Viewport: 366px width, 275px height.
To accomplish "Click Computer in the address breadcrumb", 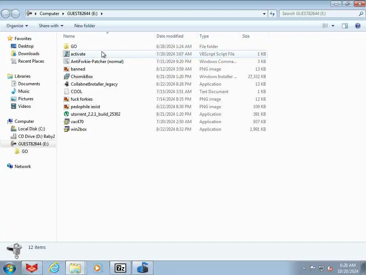I will pyautogui.click(x=49, y=14).
